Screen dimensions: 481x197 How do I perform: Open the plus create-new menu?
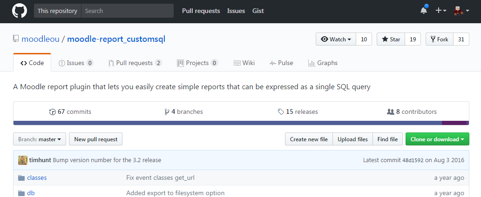point(441,10)
